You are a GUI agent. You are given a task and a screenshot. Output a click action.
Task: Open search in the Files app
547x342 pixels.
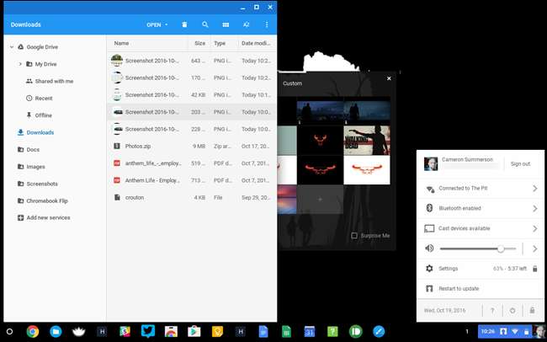point(205,24)
